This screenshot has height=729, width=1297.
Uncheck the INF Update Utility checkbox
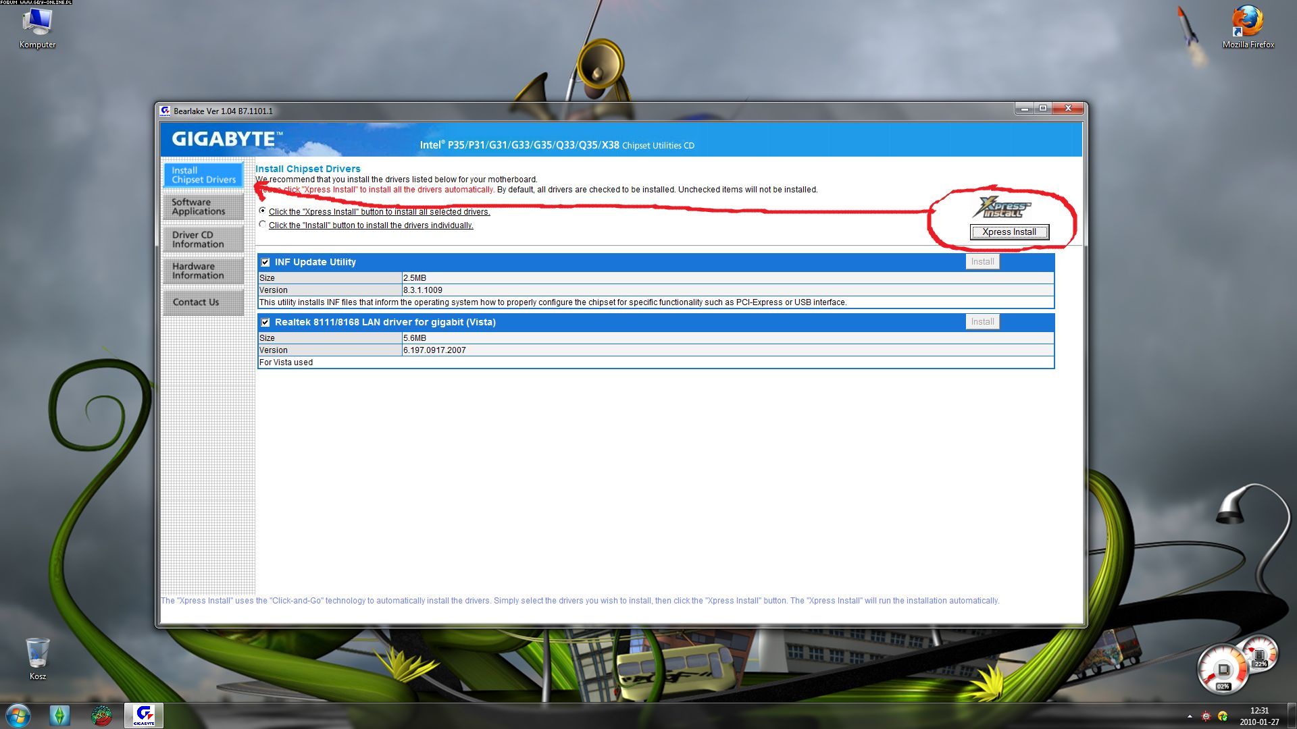click(265, 263)
